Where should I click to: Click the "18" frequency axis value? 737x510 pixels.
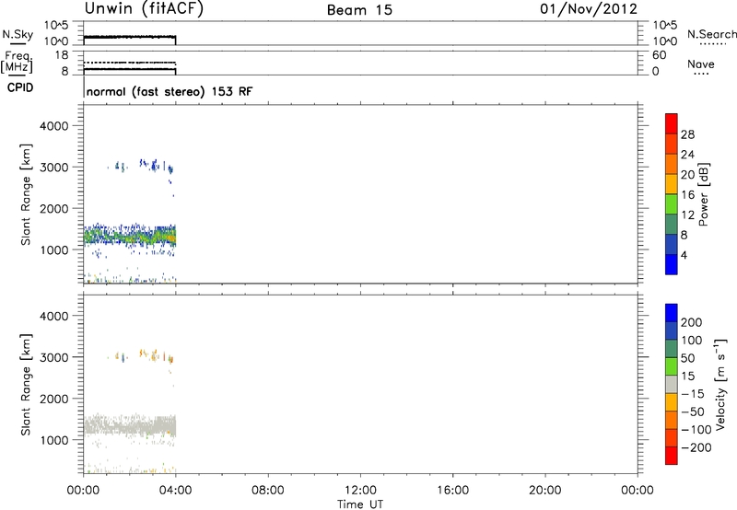(x=62, y=55)
